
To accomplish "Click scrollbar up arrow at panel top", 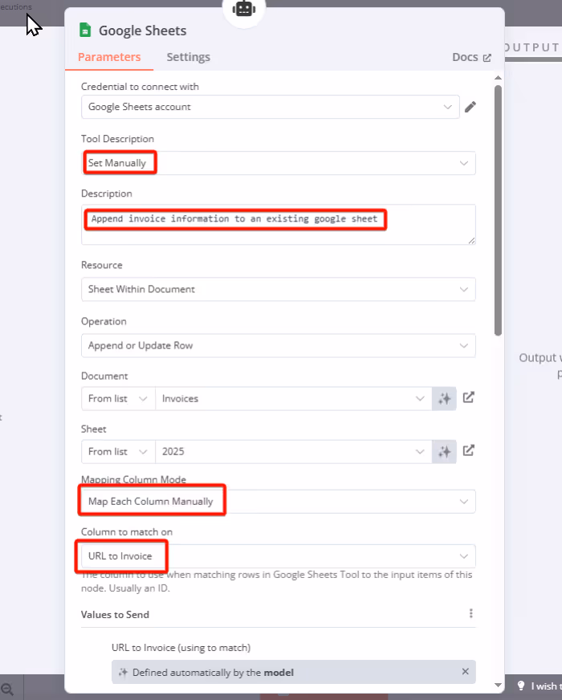I will (x=498, y=78).
